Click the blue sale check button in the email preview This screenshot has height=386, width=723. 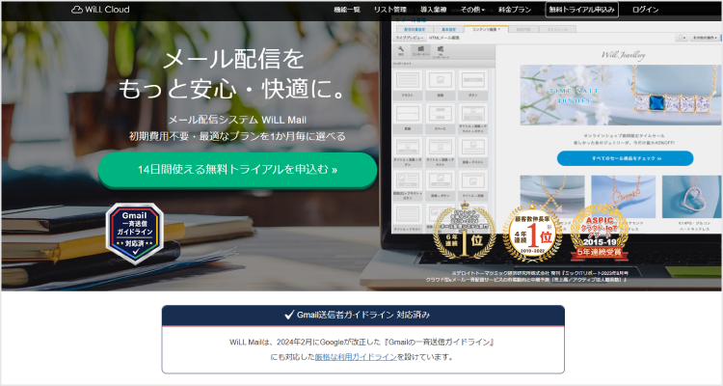tap(625, 158)
